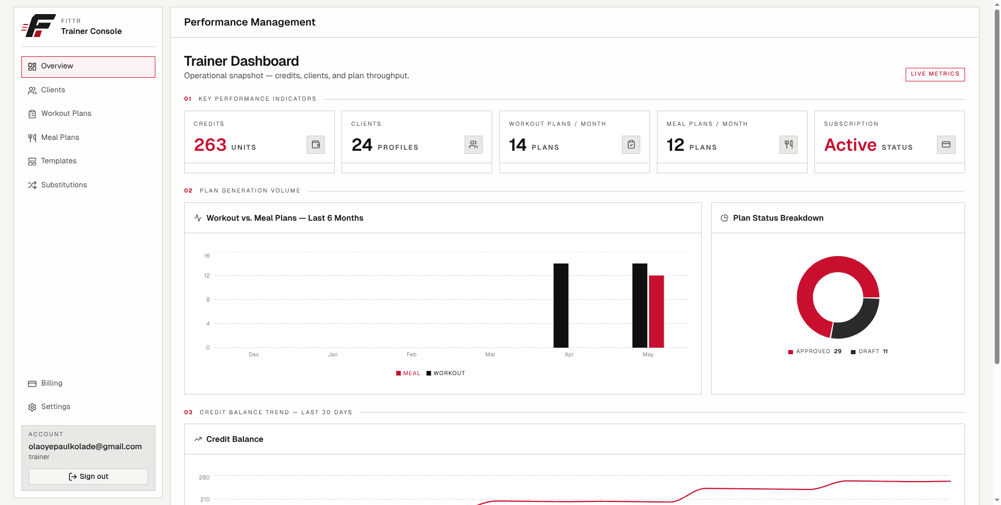The image size is (1001, 505).
Task: Click the wallet icon on the Credits card
Action: point(316,145)
